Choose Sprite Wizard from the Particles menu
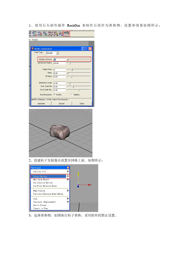Image resolution: width=191 pixels, height=270 pixels. point(41,205)
